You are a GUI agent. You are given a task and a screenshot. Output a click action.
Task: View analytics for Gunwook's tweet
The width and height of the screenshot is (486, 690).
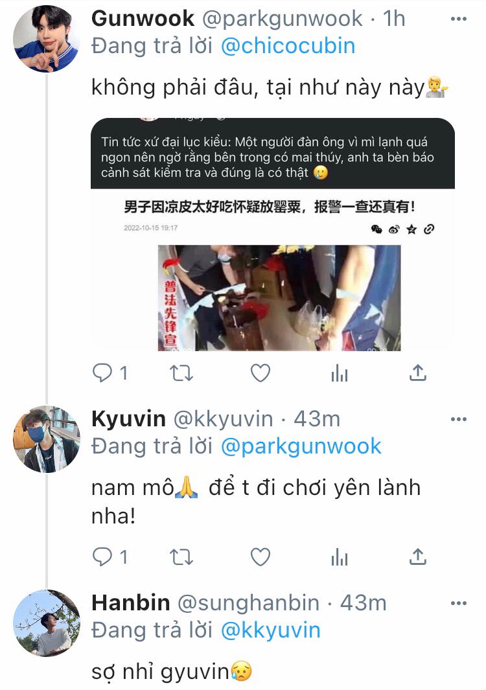[340, 374]
